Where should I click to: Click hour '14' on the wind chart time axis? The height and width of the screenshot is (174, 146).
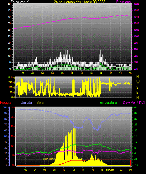click(81, 73)
